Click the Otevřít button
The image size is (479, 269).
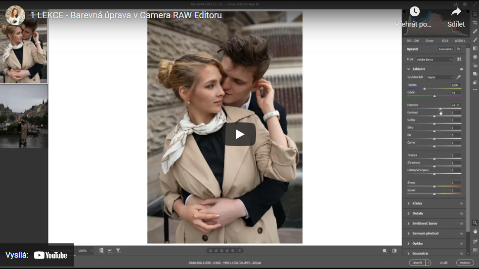417,263
